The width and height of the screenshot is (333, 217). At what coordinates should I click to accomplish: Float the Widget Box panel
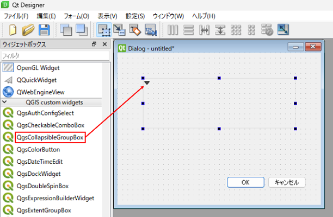(94, 44)
